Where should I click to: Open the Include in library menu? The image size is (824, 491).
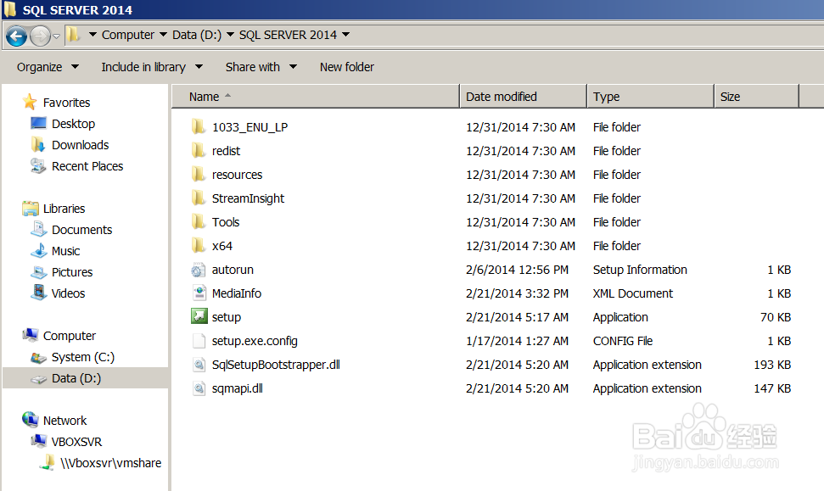(152, 67)
